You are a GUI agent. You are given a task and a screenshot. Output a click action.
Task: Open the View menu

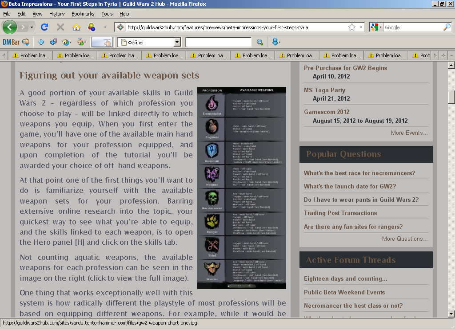(37, 14)
